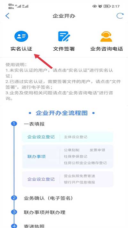Tap the refresh icon in header

coord(120,16)
